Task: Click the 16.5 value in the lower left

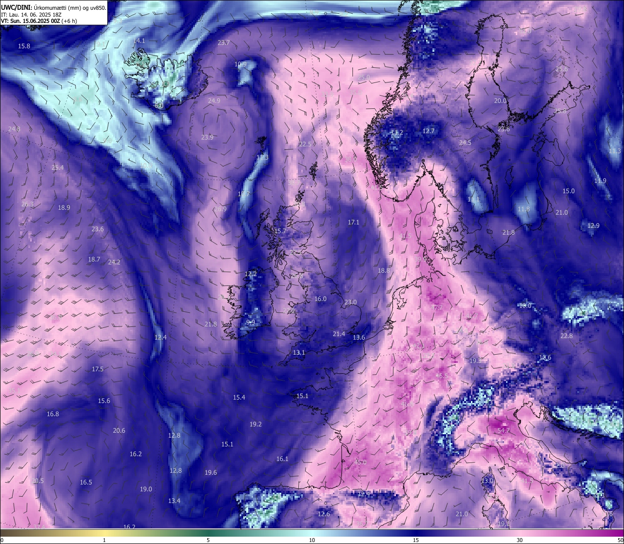Action: pos(86,483)
